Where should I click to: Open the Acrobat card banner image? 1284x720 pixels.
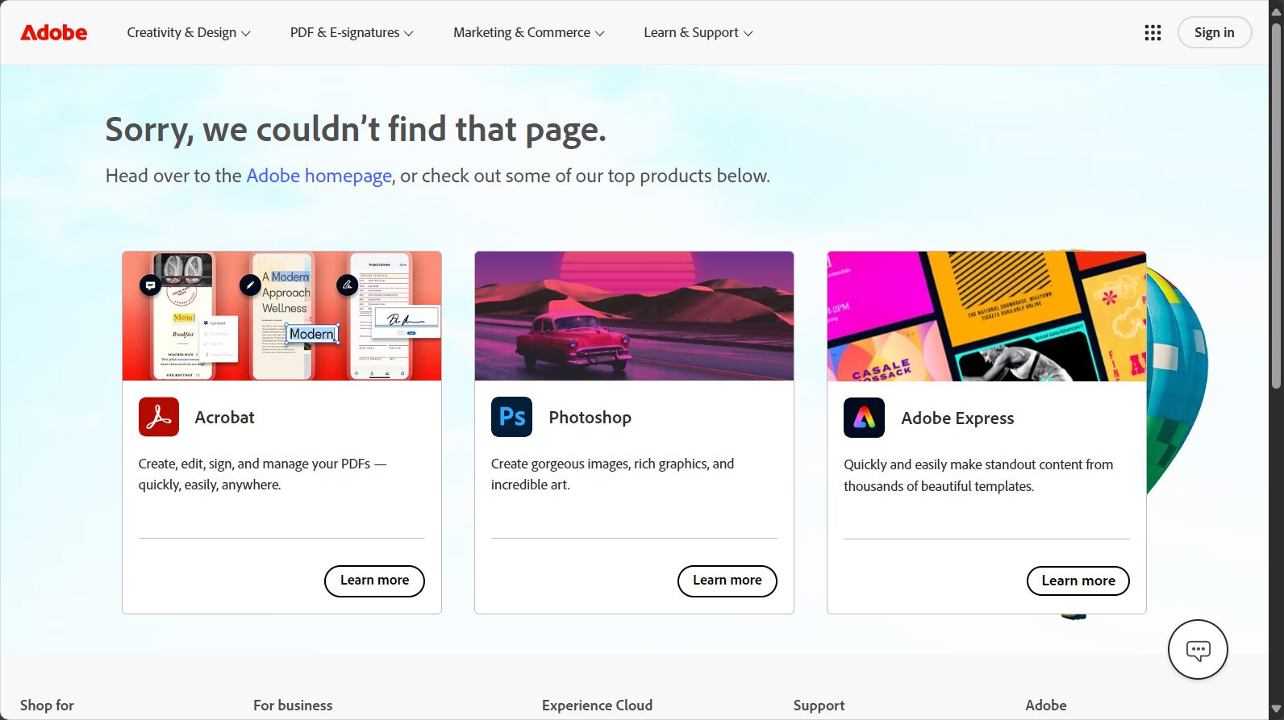pyautogui.click(x=281, y=316)
